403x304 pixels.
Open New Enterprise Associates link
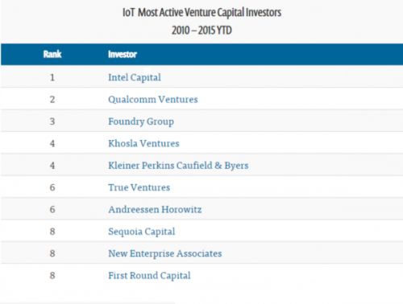(x=165, y=253)
